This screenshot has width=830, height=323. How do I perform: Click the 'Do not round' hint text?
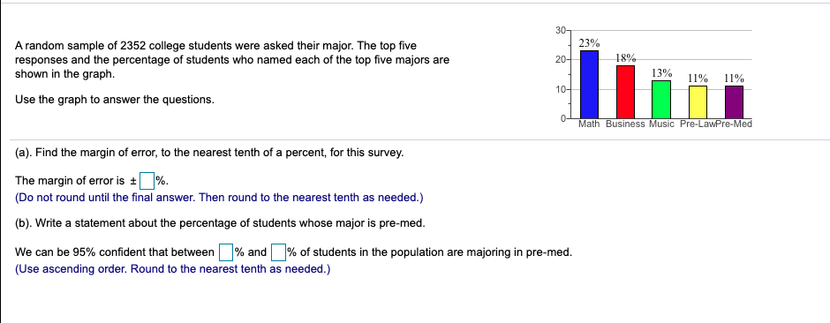(x=219, y=198)
